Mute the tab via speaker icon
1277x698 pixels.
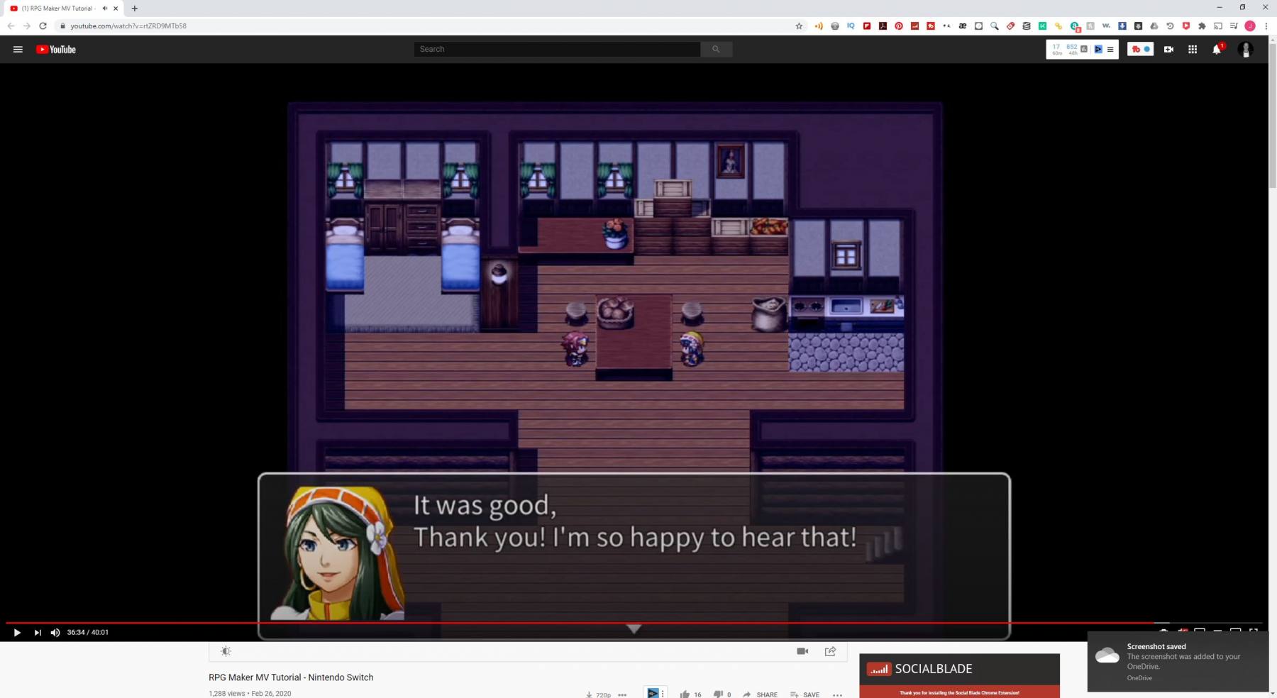pyautogui.click(x=104, y=9)
